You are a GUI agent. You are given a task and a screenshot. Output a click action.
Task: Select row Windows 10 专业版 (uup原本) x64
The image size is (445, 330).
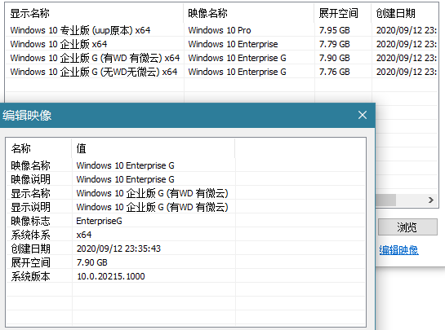(221, 30)
